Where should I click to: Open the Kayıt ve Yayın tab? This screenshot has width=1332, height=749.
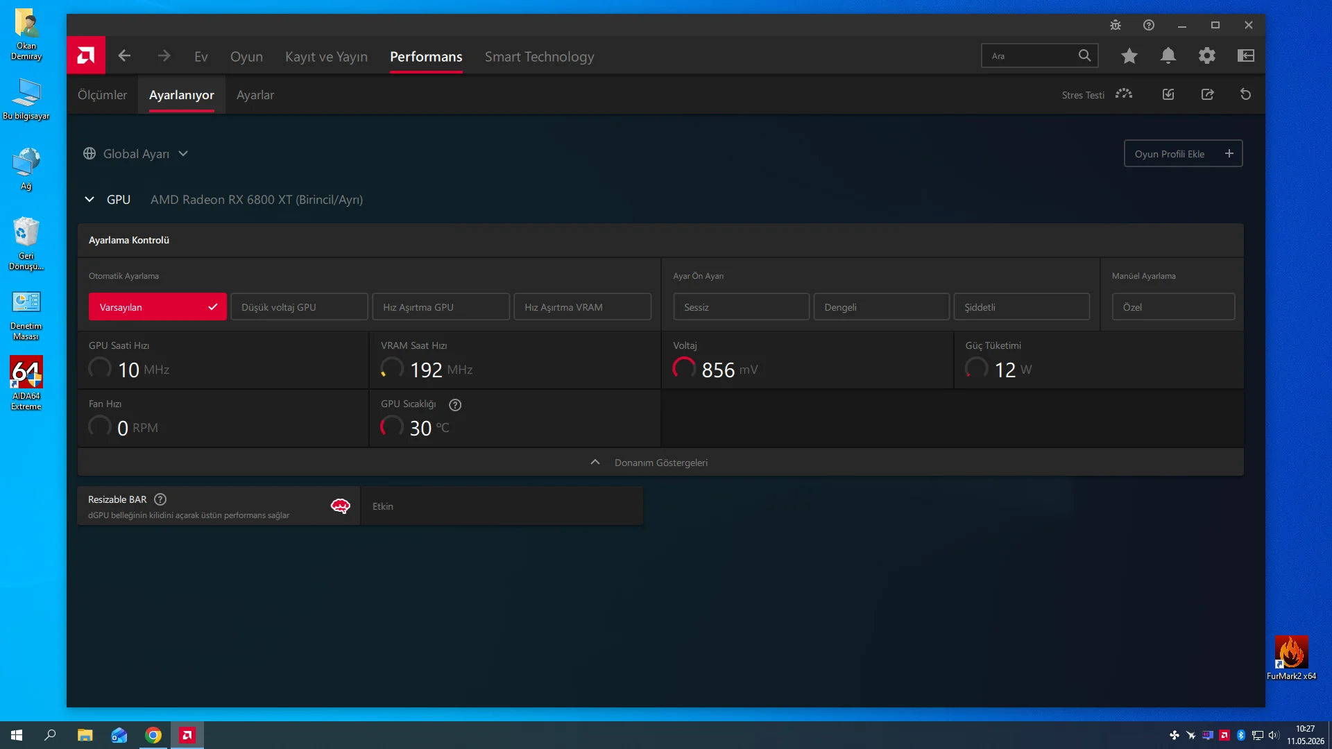(x=326, y=57)
